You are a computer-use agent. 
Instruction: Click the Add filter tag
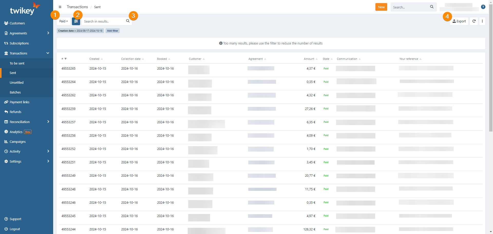pyautogui.click(x=112, y=31)
